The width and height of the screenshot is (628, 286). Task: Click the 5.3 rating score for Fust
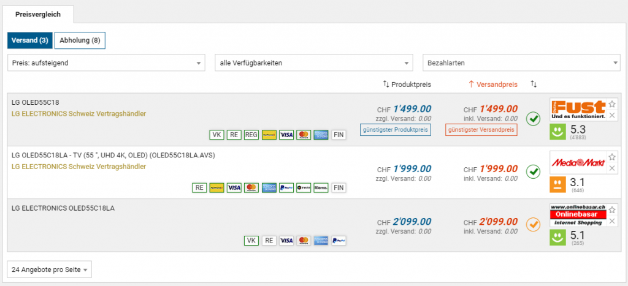coord(577,130)
